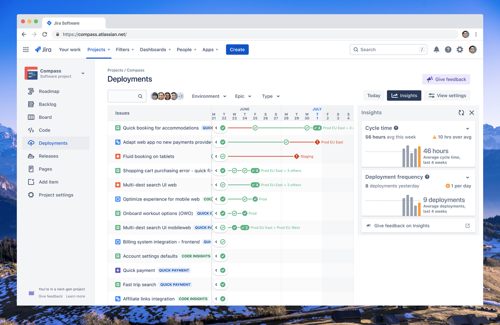The image size is (500, 325).
Task: Click the Create button
Action: (237, 49)
